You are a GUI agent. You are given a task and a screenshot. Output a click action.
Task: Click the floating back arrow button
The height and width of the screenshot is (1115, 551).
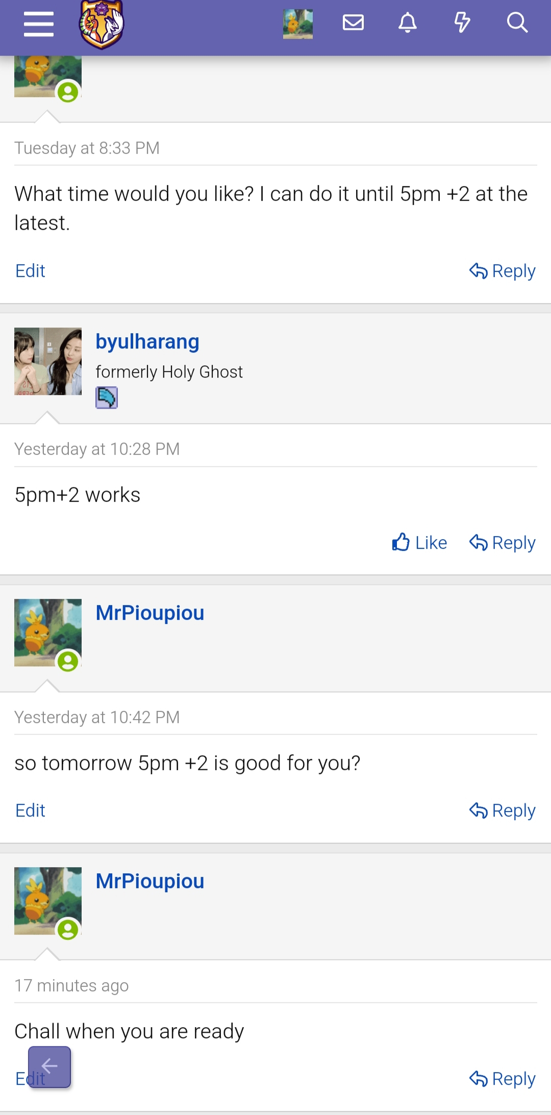[49, 1067]
